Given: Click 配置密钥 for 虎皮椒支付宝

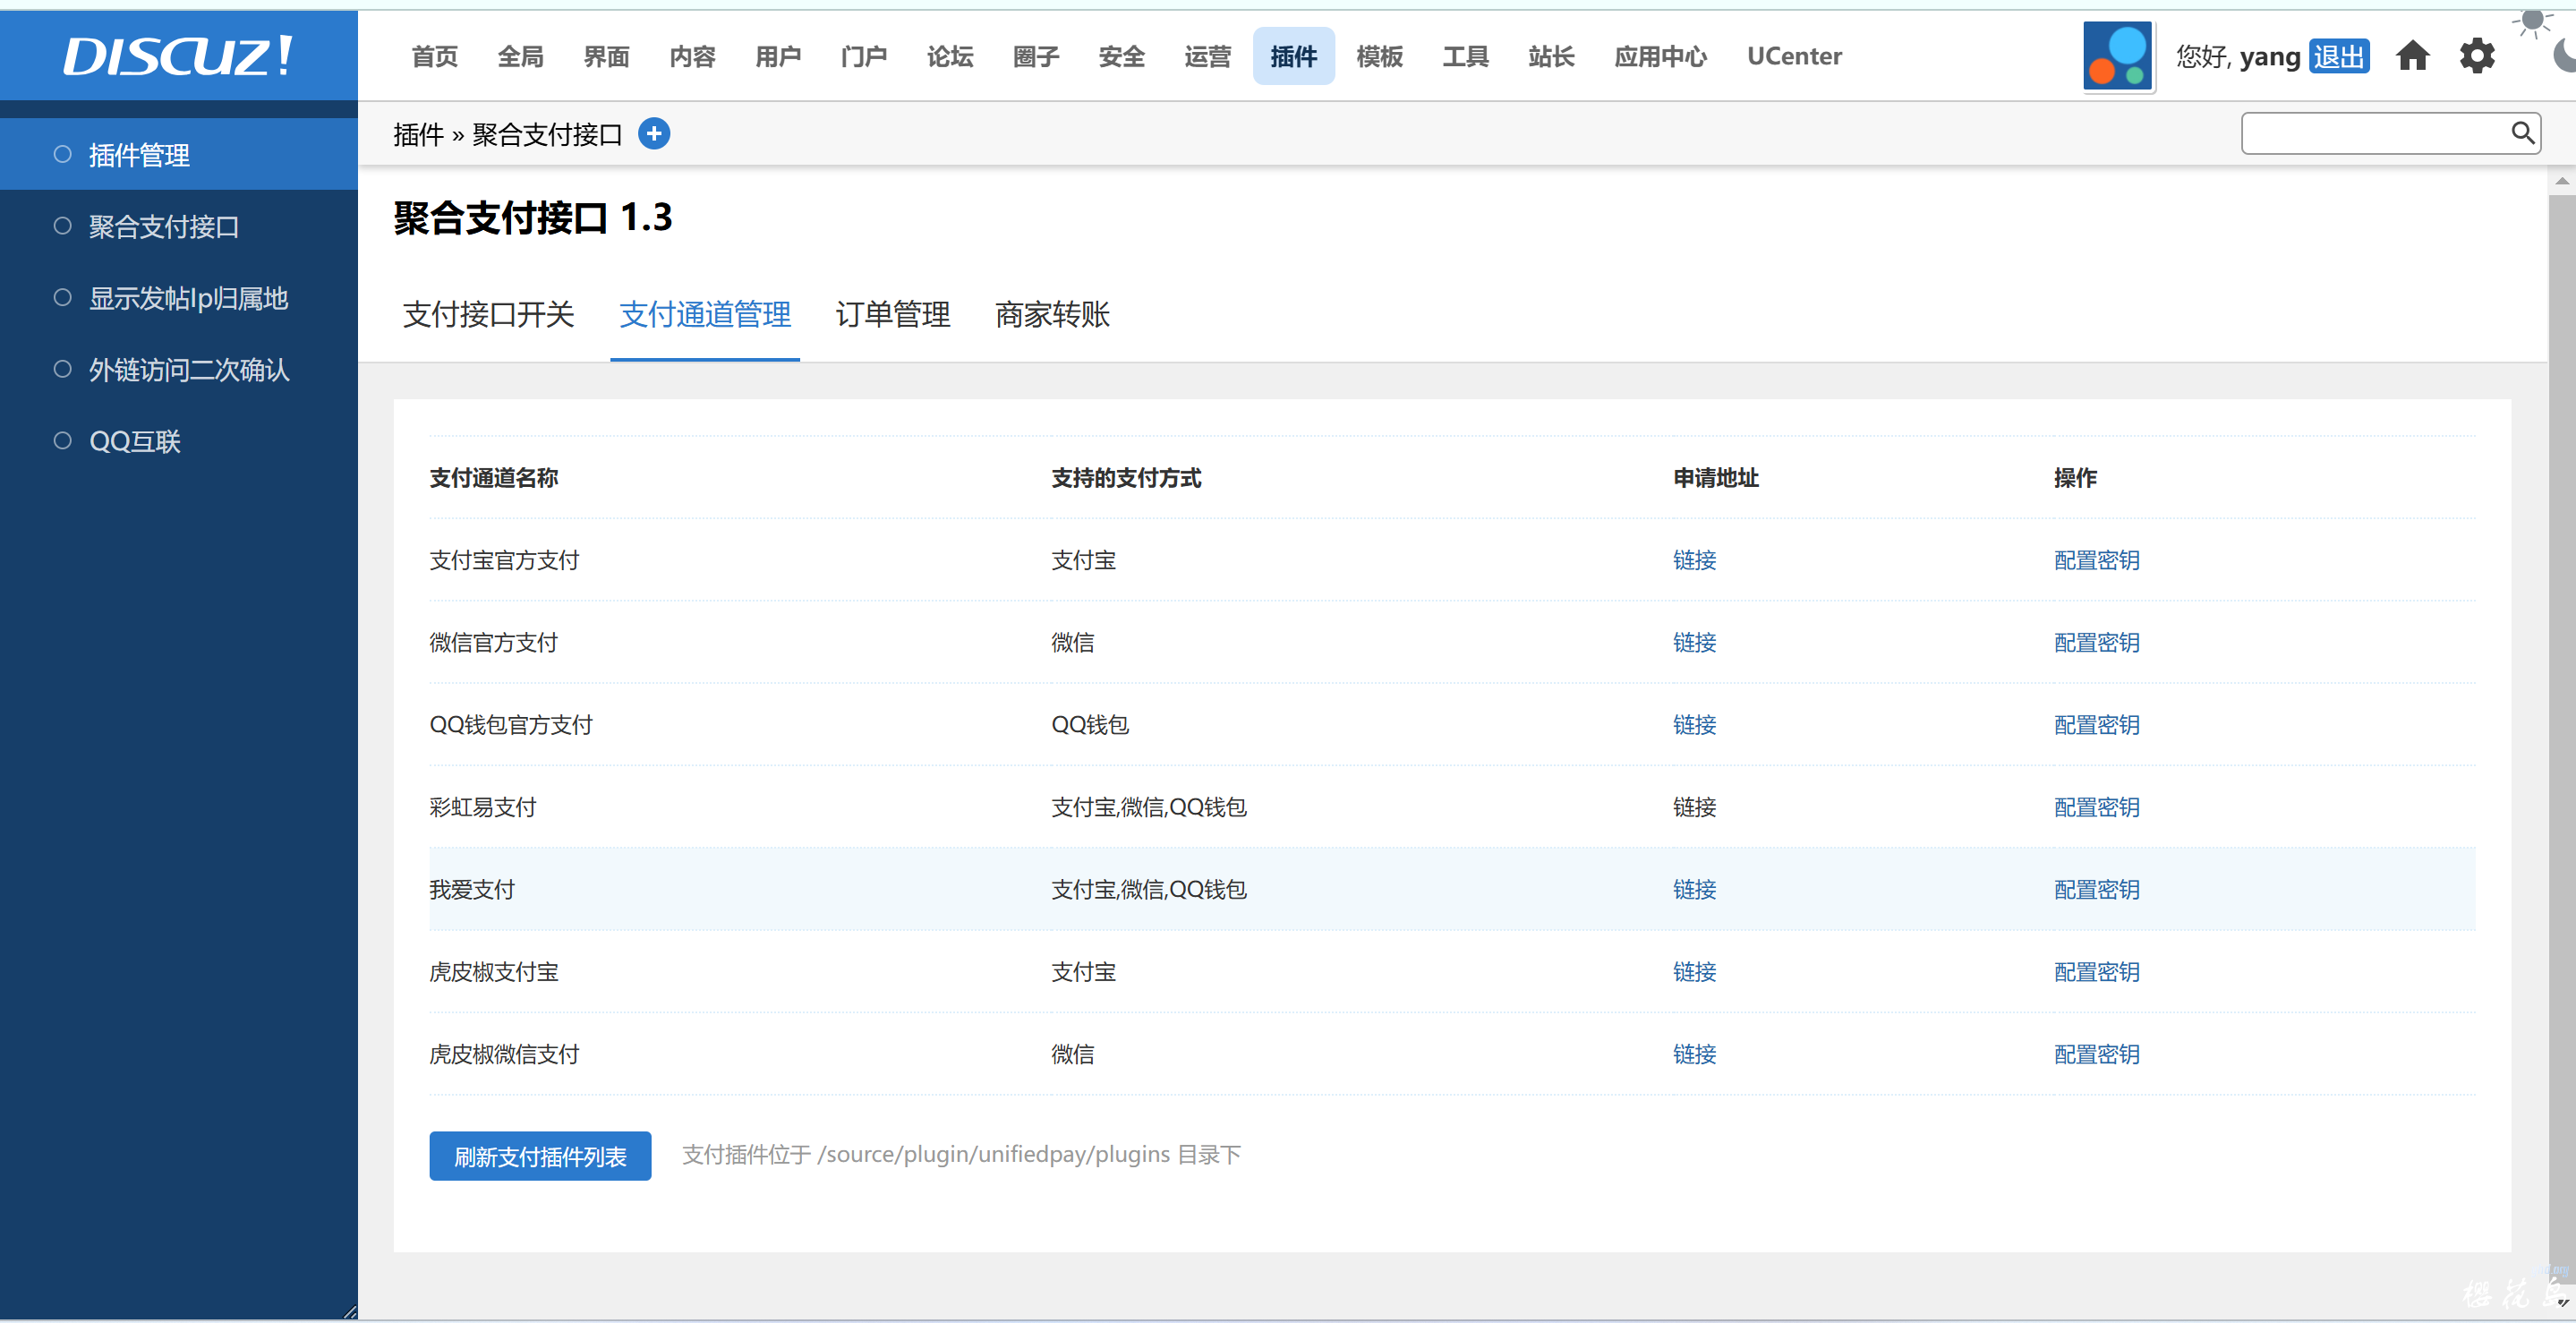Looking at the screenshot, I should [2096, 972].
